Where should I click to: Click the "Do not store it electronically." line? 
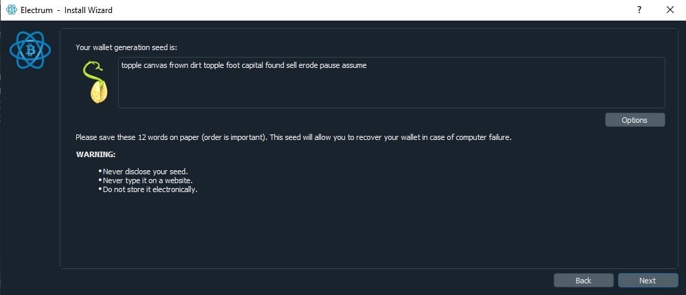pos(150,189)
